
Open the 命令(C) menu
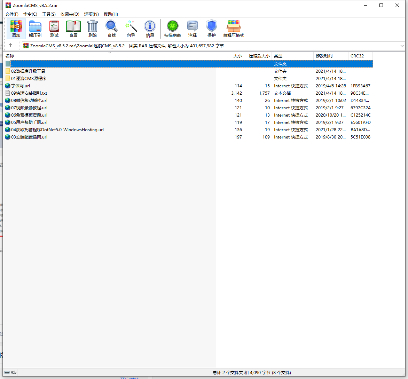[30, 14]
